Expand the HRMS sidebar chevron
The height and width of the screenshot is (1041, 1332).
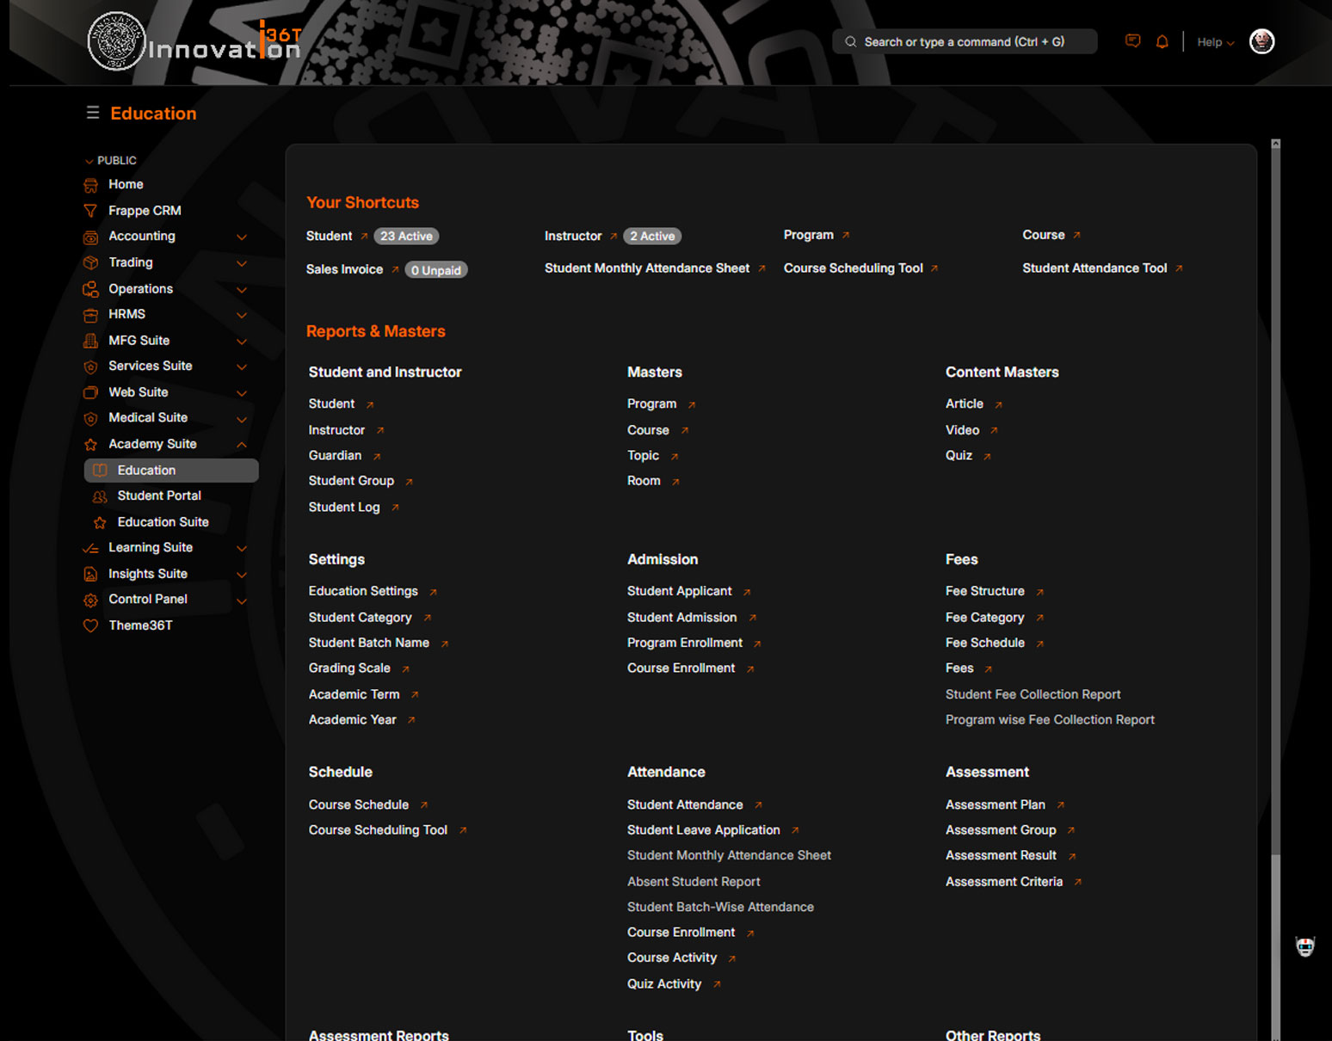pyautogui.click(x=242, y=315)
